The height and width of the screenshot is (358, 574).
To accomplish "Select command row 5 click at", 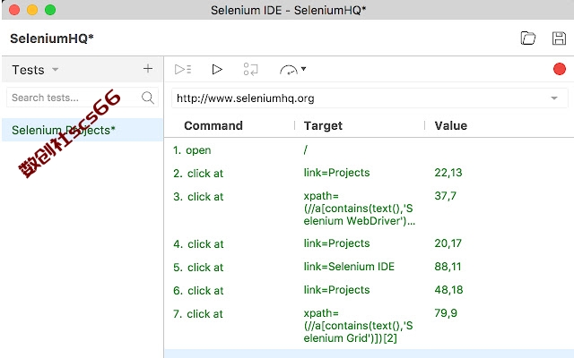I will point(369,267).
